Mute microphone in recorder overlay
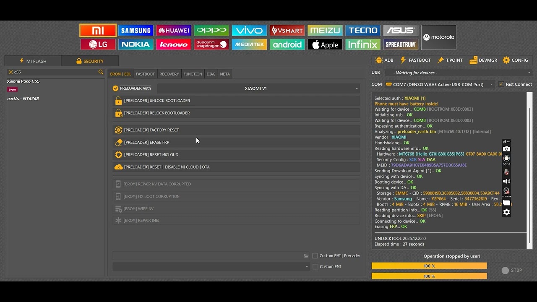 point(506,172)
